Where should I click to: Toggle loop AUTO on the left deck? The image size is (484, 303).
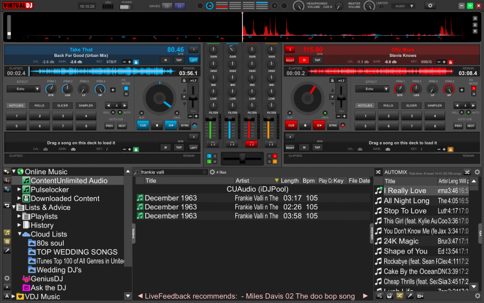pyautogui.click(x=120, y=112)
